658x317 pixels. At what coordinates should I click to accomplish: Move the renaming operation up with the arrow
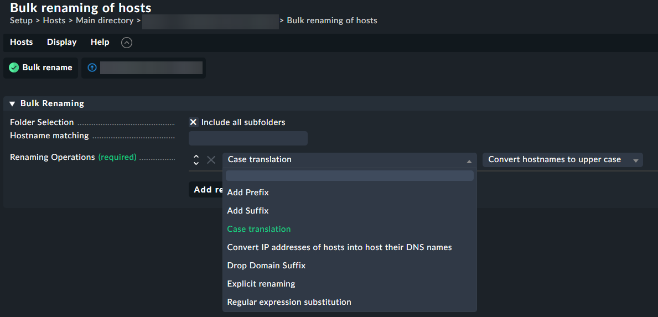196,157
